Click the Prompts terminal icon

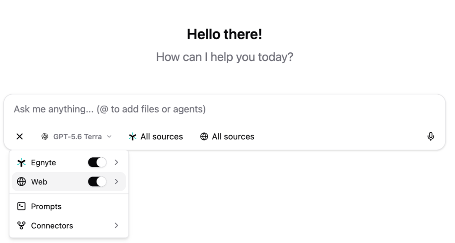(21, 207)
